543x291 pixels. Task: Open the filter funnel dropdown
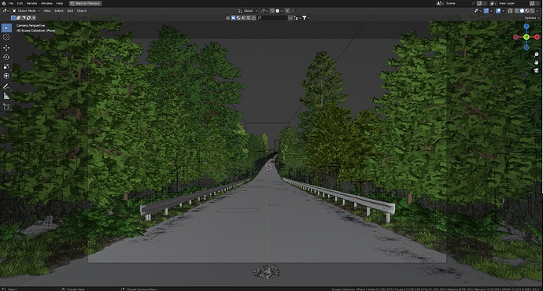pyautogui.click(x=306, y=17)
